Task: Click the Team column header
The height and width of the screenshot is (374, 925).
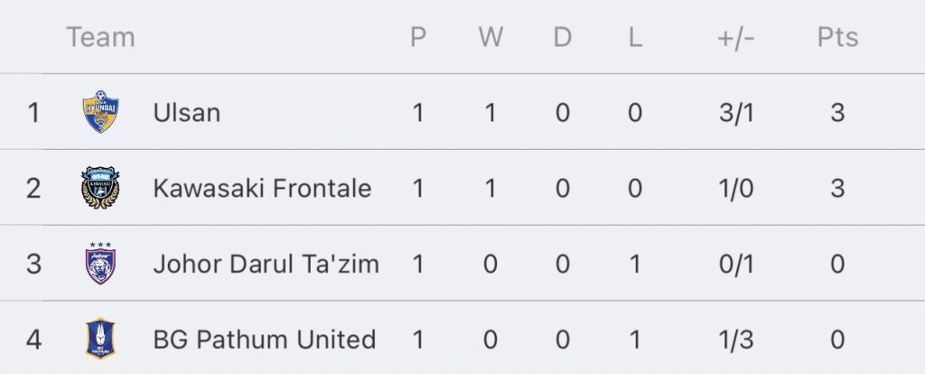Action: 100,36
